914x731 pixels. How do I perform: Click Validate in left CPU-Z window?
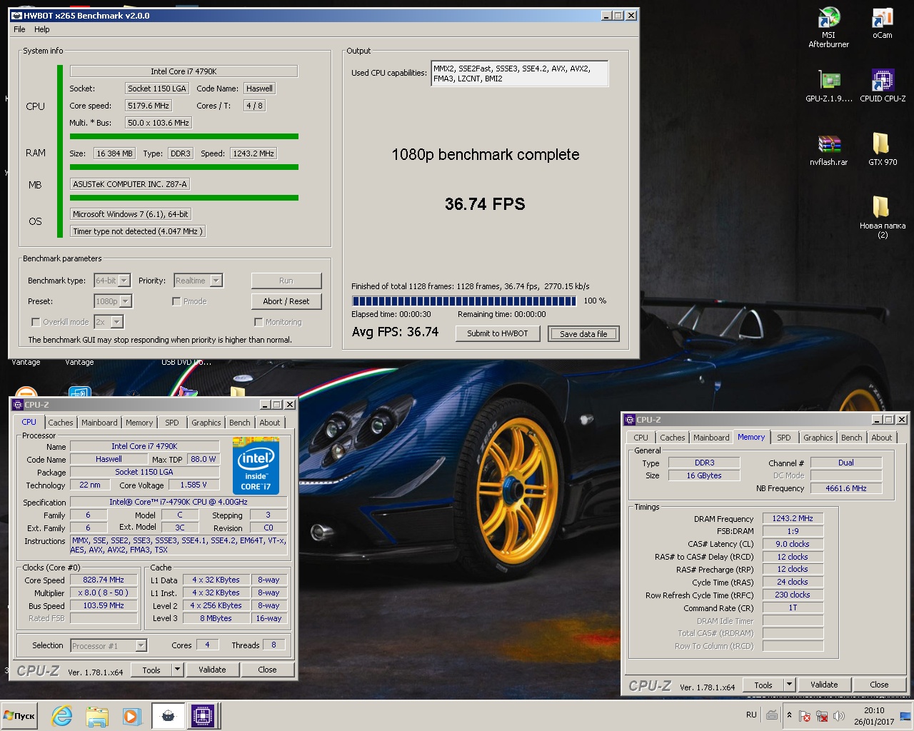(x=212, y=670)
